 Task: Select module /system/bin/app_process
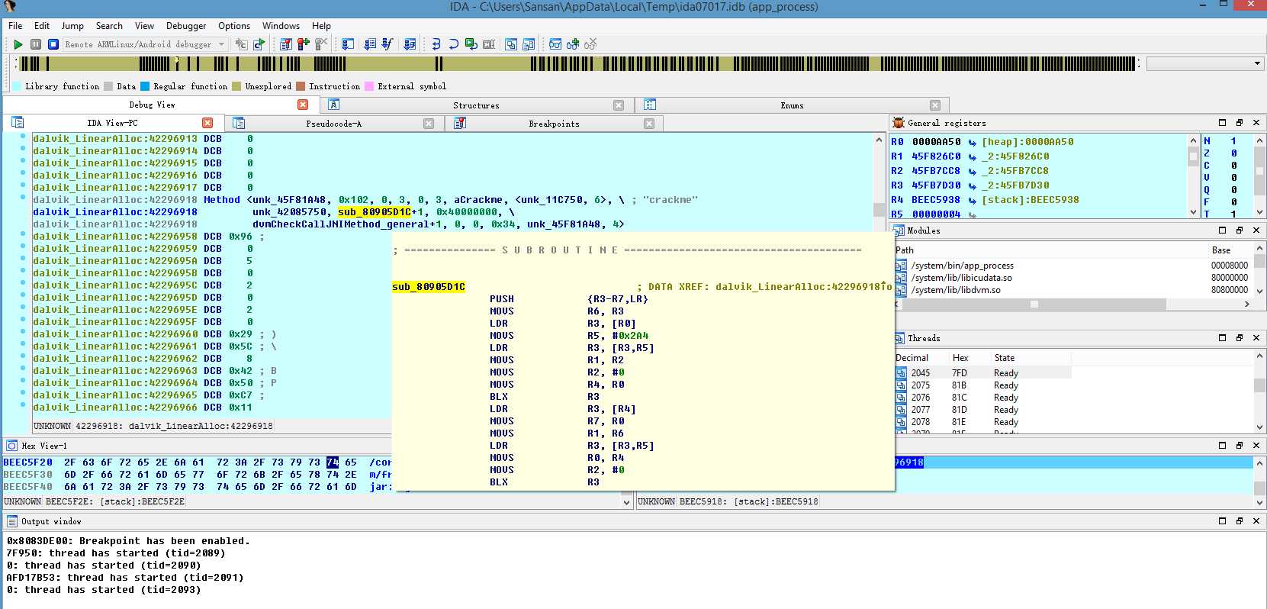tap(962, 266)
